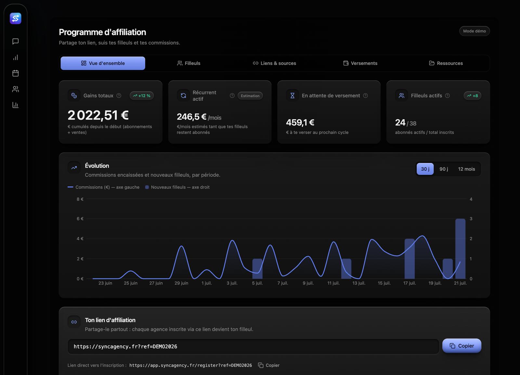520x375 pixels.
Task: Open the Versements tab
Action: coord(360,63)
